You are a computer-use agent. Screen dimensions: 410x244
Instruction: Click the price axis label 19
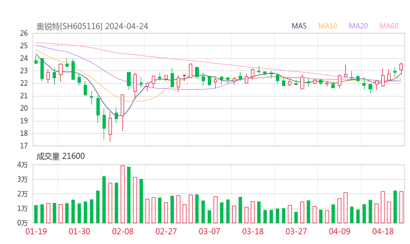(24, 121)
